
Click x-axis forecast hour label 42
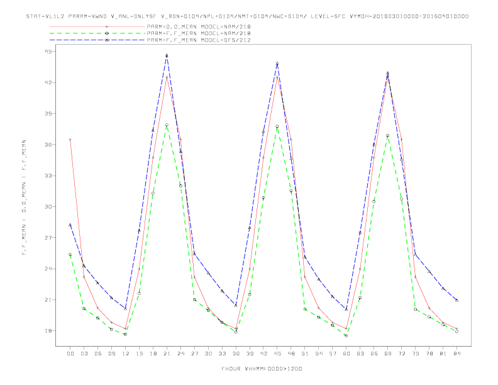263,354
